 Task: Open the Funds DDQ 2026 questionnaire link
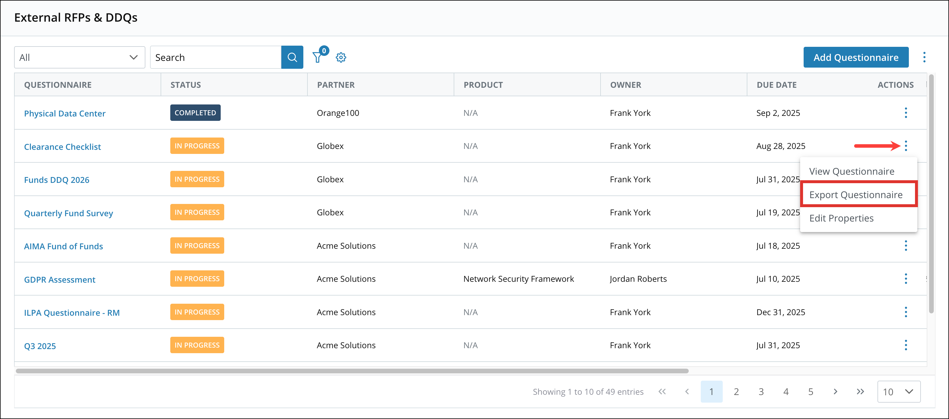(x=57, y=180)
